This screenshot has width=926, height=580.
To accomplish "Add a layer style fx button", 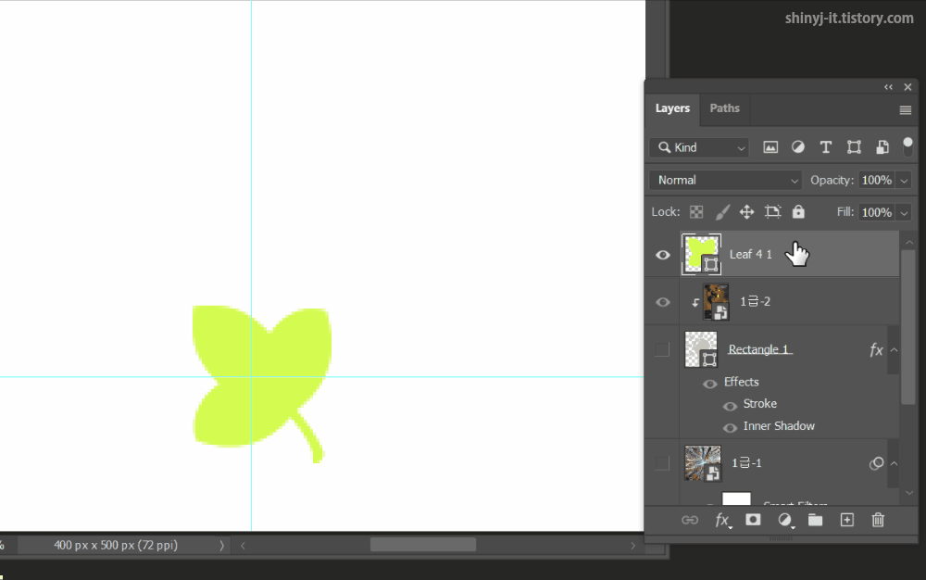I will tap(723, 521).
